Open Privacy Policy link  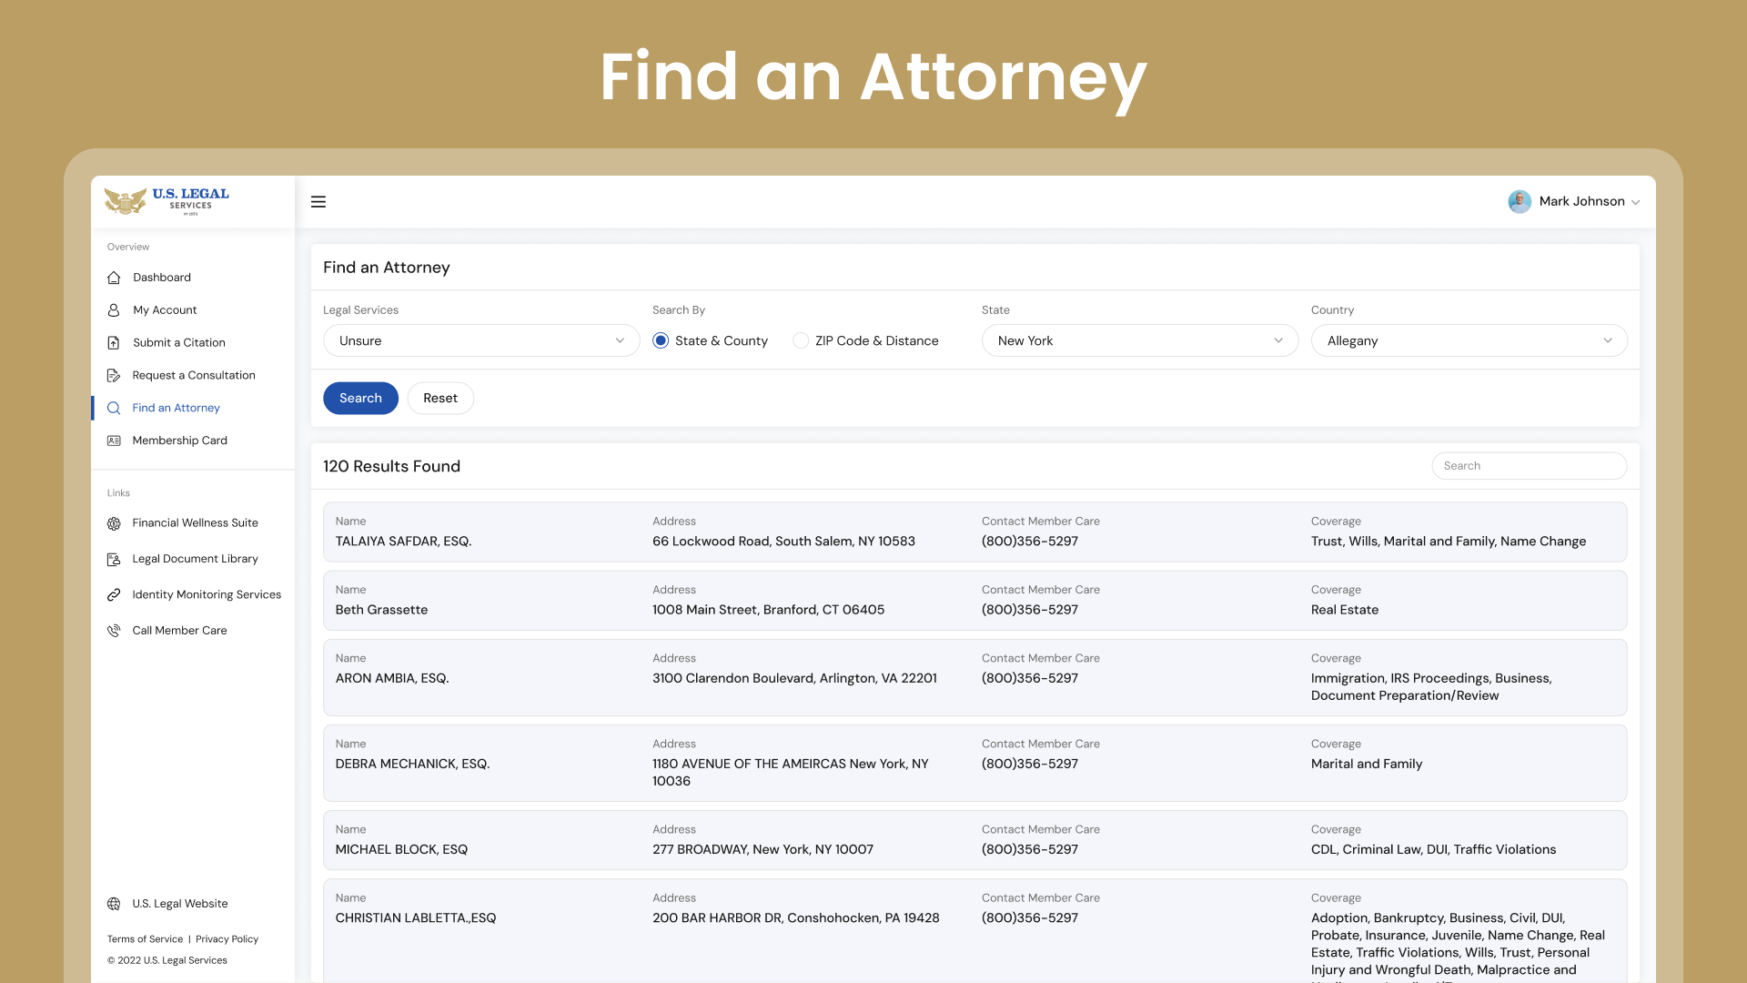tap(227, 939)
